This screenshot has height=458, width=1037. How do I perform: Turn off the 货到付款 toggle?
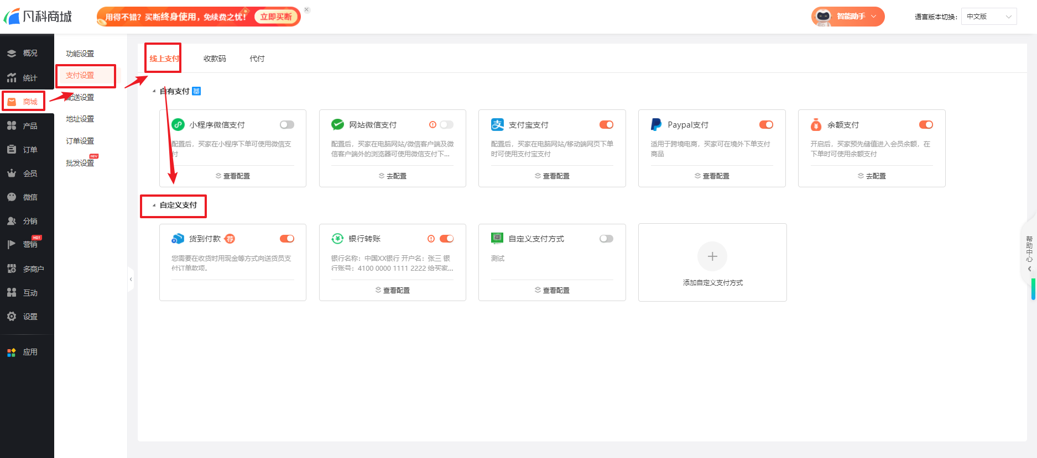(x=286, y=239)
